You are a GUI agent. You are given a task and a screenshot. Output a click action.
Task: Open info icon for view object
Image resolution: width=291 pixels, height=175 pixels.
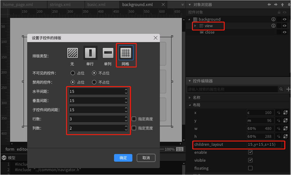[273, 26]
